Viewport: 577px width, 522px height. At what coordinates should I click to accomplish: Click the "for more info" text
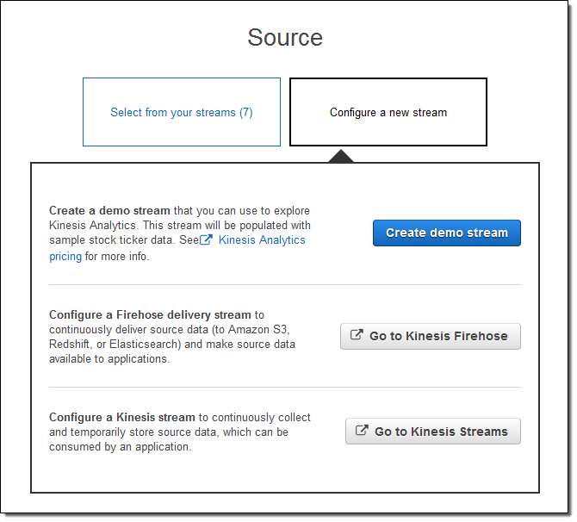(x=118, y=257)
